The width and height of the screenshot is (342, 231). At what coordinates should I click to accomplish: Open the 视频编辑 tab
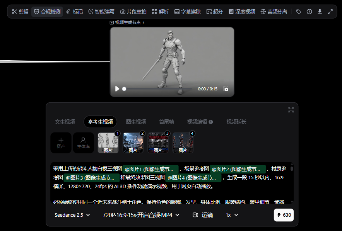click(197, 122)
